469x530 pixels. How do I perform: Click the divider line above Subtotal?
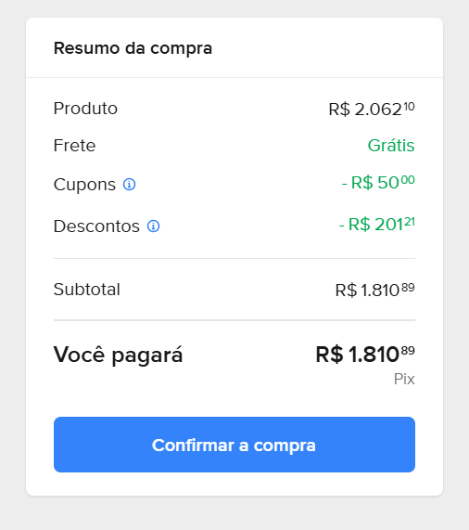pyautogui.click(x=234, y=259)
